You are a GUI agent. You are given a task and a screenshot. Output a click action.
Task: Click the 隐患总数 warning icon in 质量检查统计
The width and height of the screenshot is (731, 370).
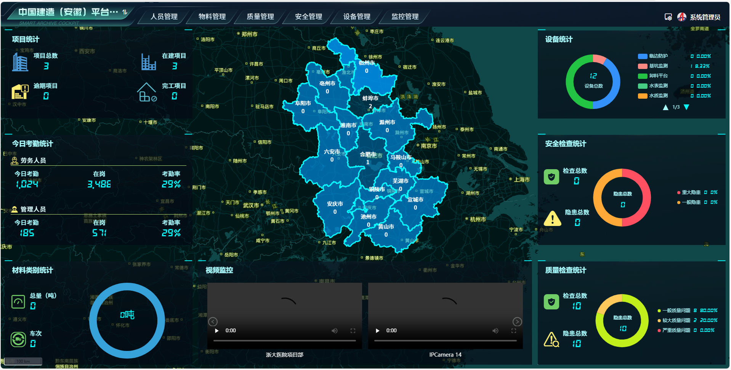click(551, 339)
